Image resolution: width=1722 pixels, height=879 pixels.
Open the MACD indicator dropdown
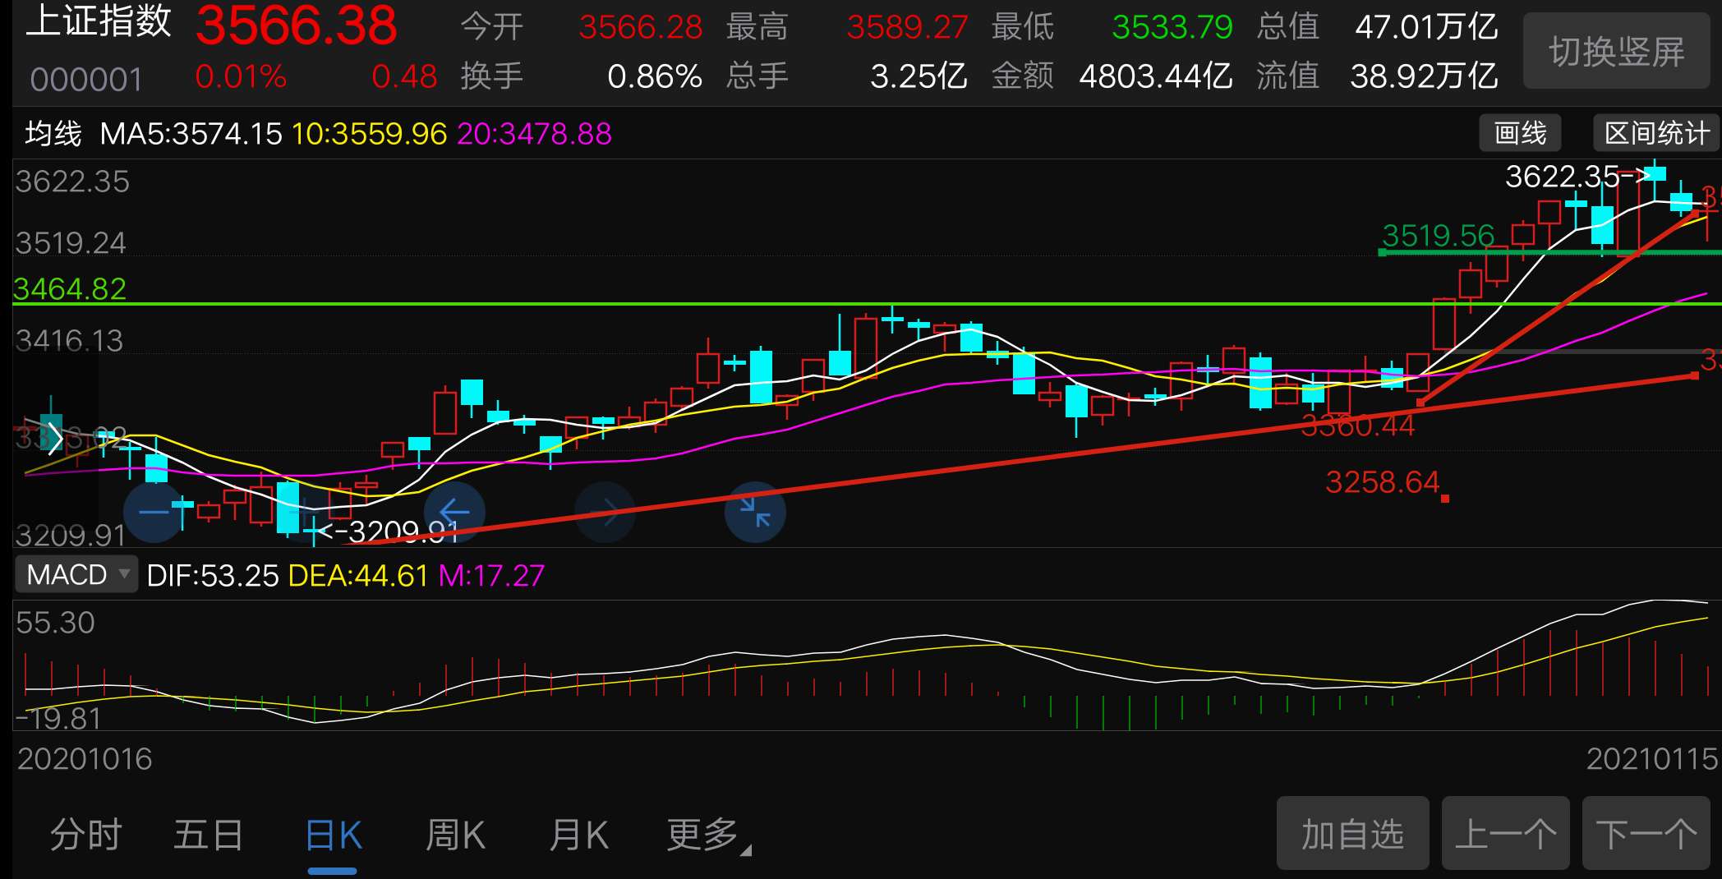click(x=76, y=574)
